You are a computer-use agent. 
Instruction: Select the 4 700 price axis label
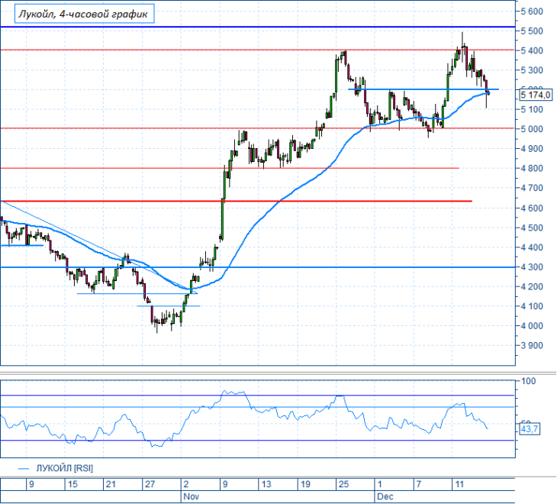[532, 188]
